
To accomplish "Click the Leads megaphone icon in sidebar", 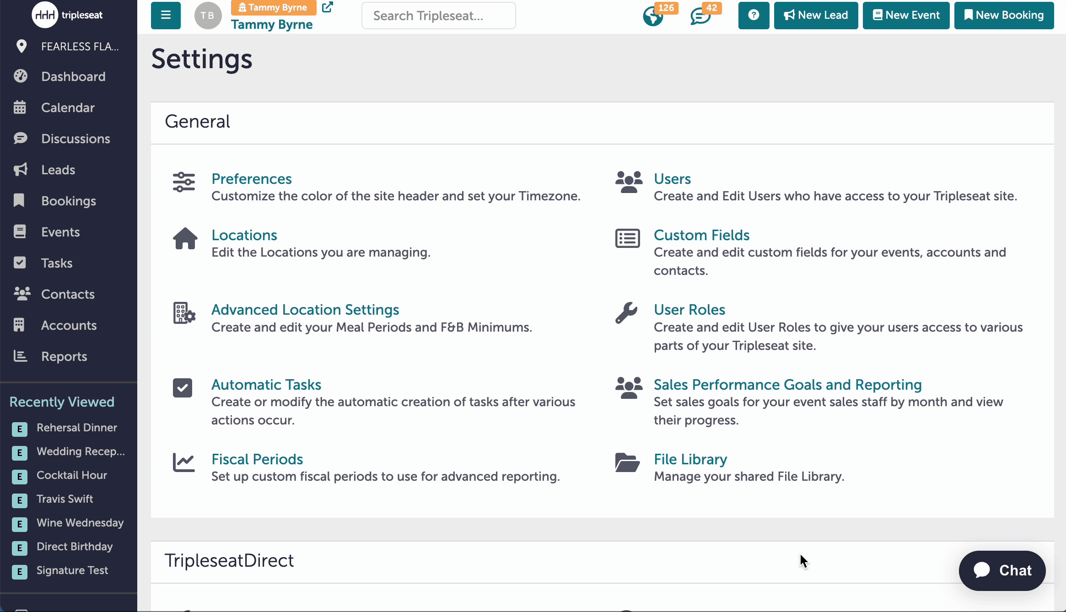I will point(21,169).
